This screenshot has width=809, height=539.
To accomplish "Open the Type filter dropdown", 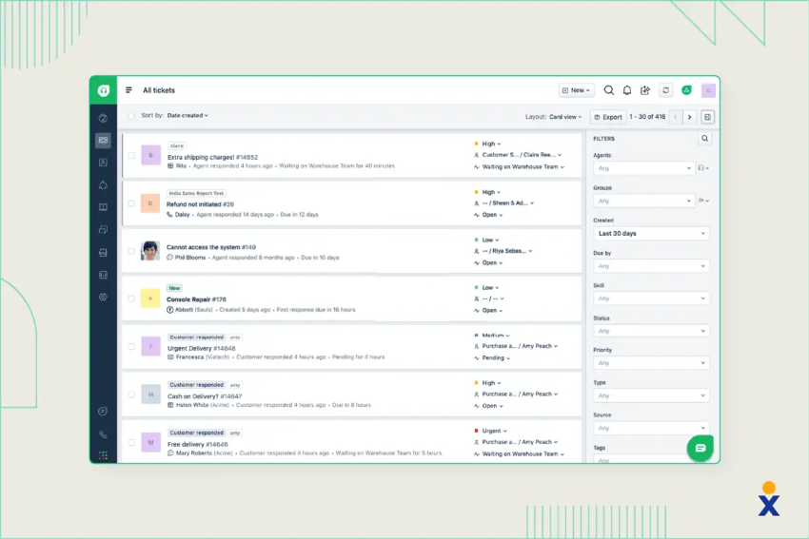I will point(651,395).
